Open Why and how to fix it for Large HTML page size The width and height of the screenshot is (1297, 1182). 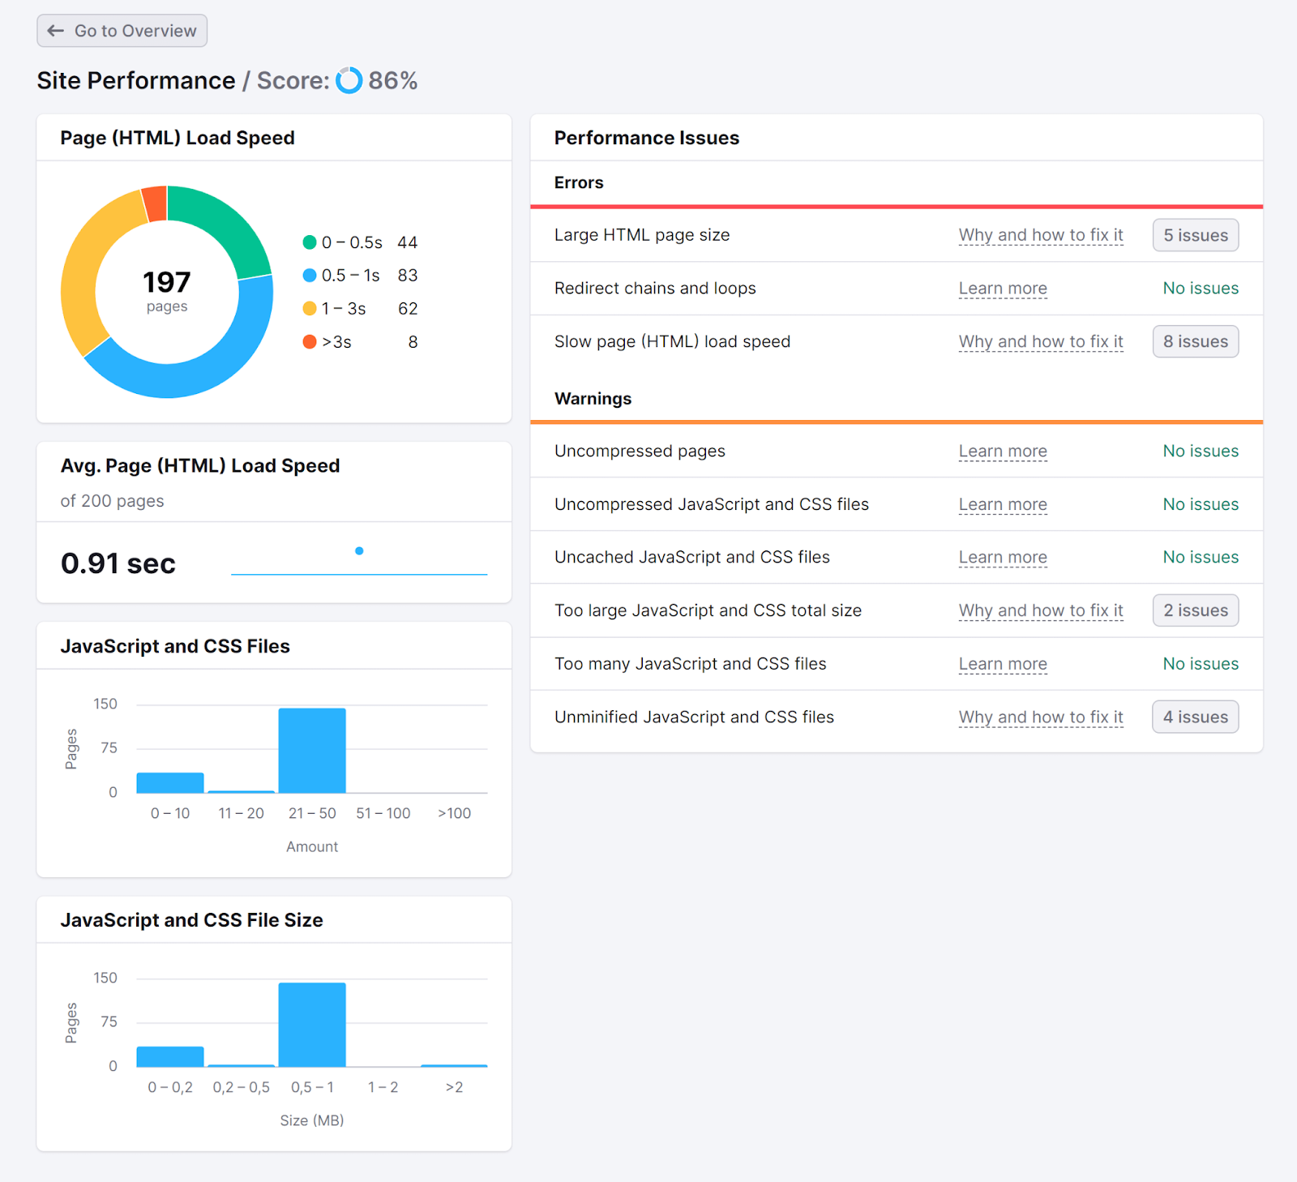point(1040,235)
